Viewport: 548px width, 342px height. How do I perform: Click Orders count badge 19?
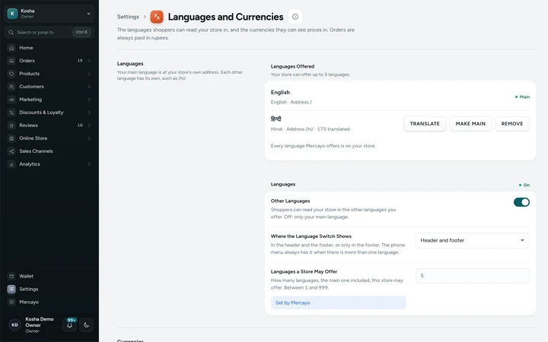(80, 61)
